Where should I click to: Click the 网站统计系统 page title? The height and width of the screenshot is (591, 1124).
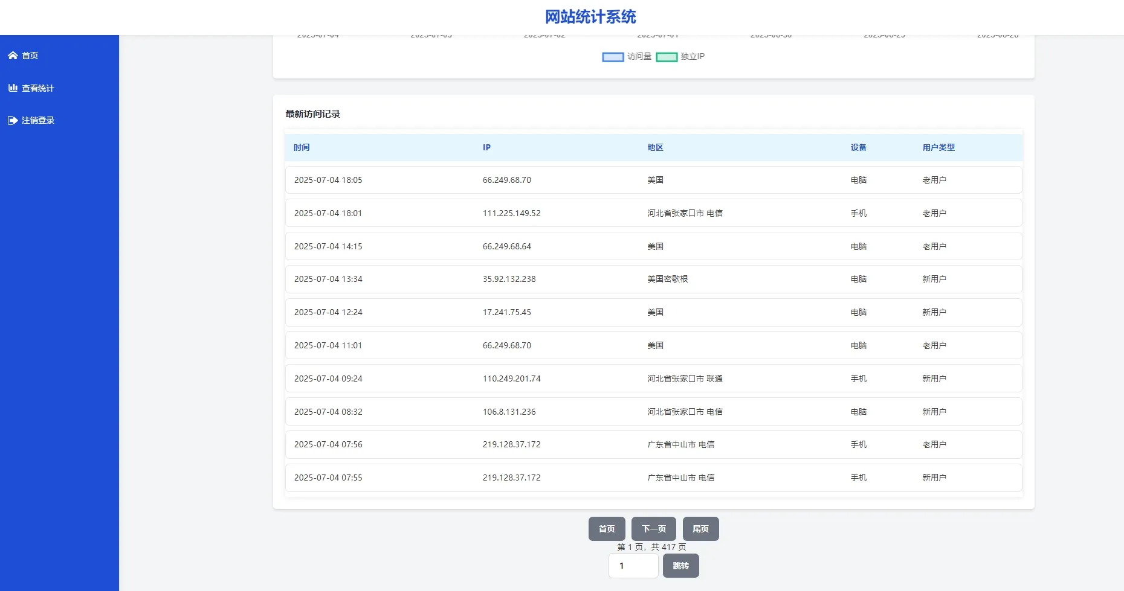point(590,16)
